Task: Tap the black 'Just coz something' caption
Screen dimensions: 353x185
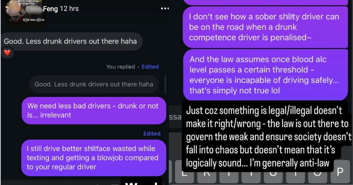Action: tap(267, 137)
